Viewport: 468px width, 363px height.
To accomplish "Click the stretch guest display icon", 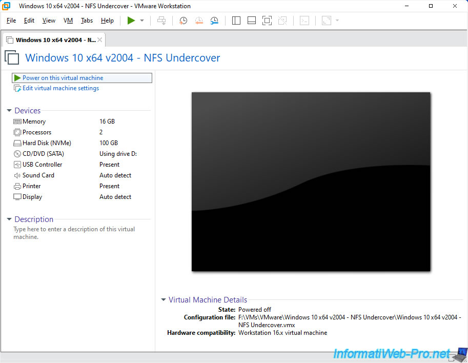I will [x=326, y=21].
